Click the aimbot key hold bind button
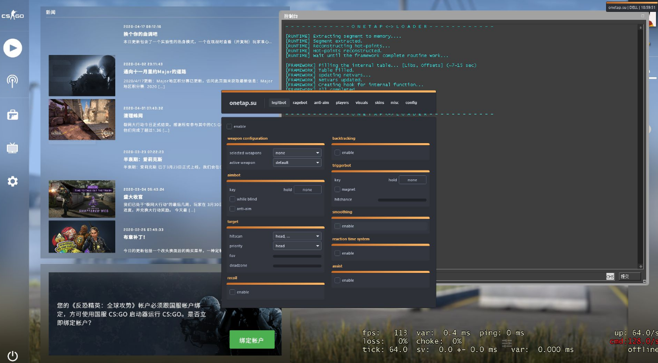 [x=307, y=190]
